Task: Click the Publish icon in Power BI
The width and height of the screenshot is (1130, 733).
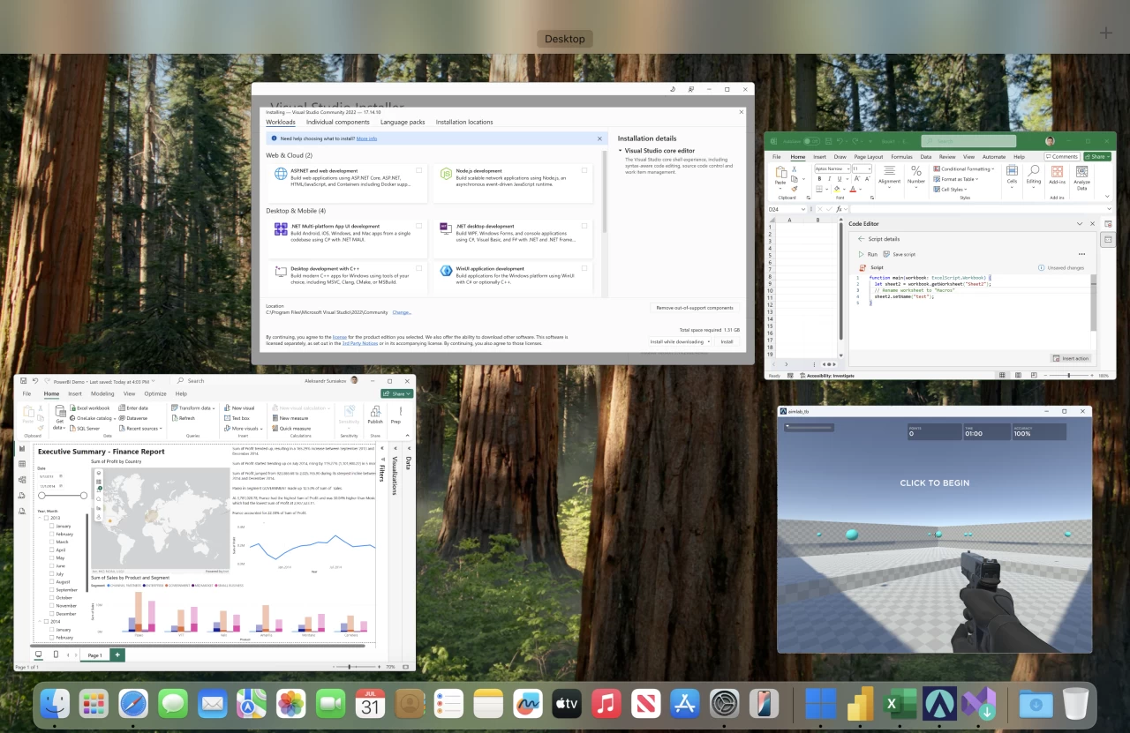Action: tap(376, 413)
